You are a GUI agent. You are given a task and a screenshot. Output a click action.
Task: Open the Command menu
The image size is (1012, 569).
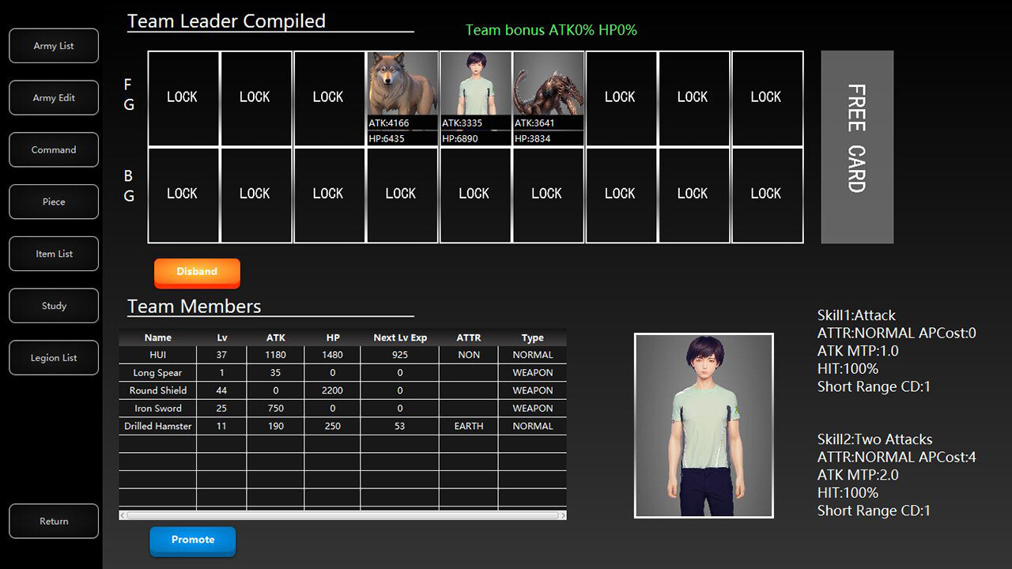click(54, 150)
